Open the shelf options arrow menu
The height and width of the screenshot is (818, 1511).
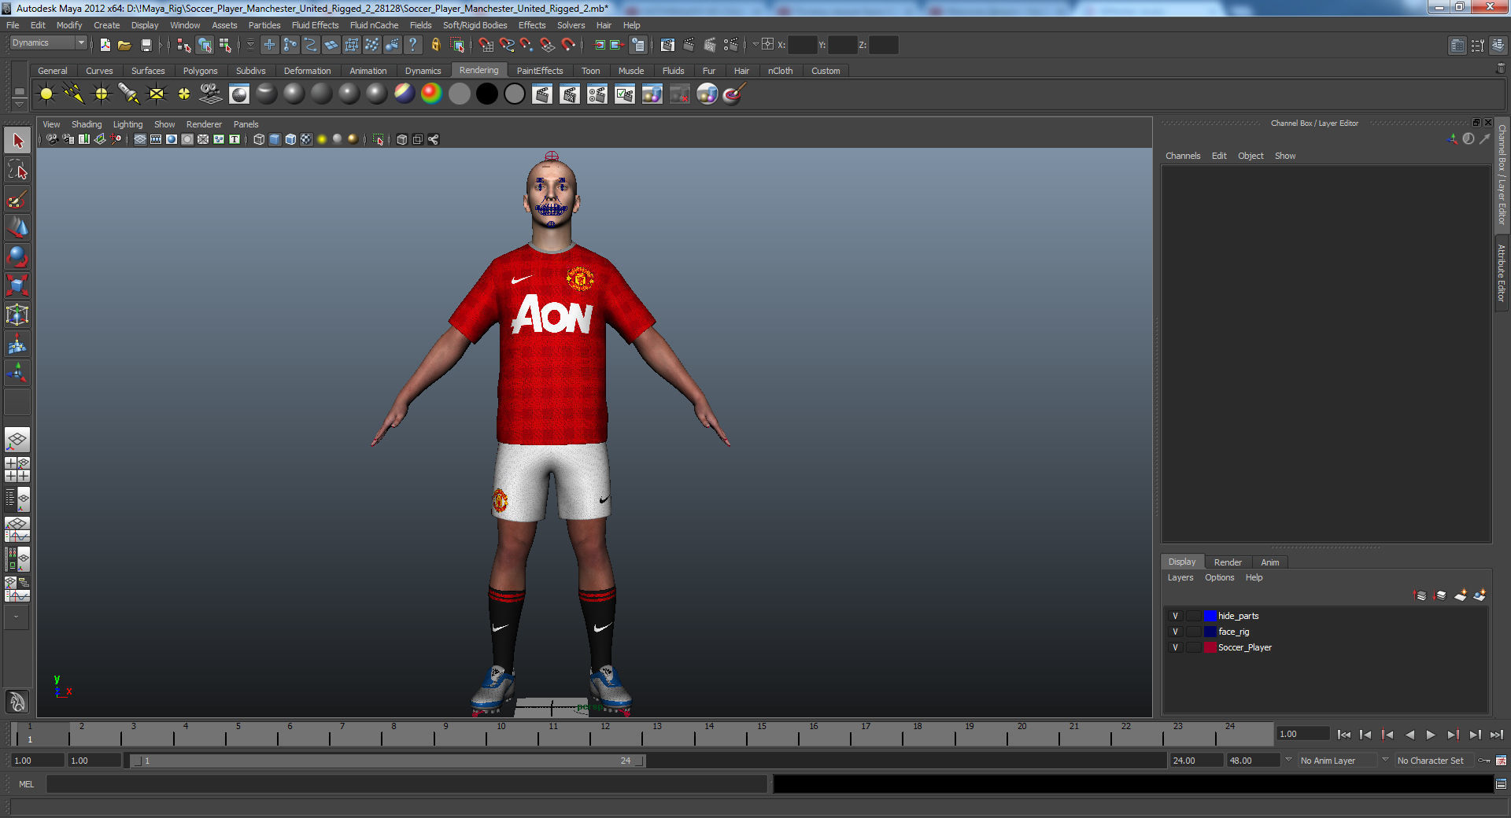[x=19, y=106]
